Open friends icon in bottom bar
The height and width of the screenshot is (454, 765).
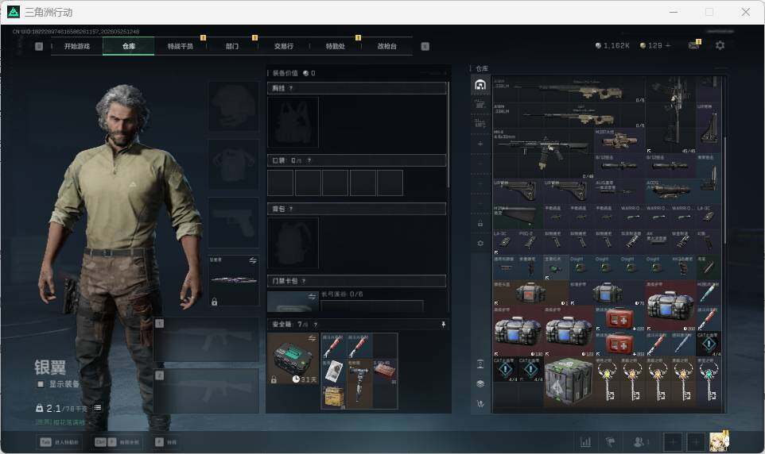639,442
